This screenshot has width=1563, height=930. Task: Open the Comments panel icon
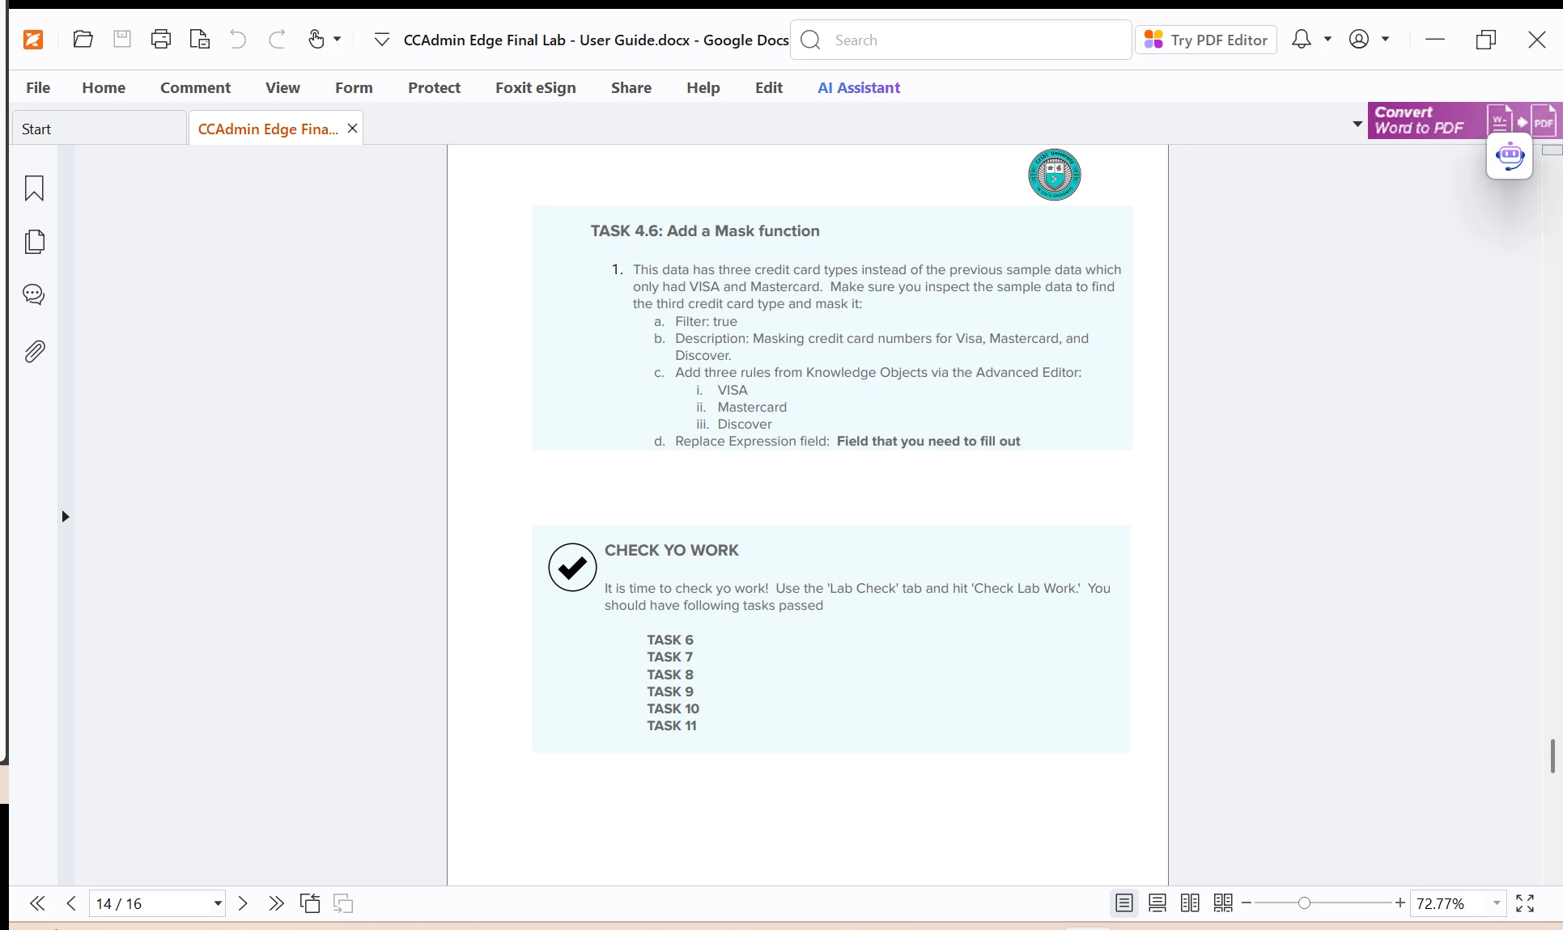coord(34,294)
